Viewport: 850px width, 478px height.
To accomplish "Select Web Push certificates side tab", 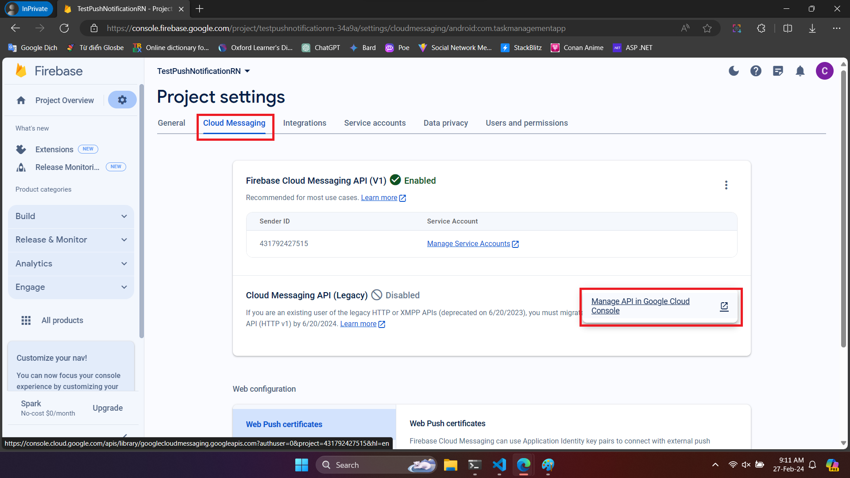I will pos(314,424).
